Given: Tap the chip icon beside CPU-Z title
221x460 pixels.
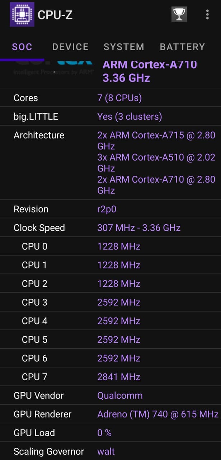Looking at the screenshot, I should (22, 14).
